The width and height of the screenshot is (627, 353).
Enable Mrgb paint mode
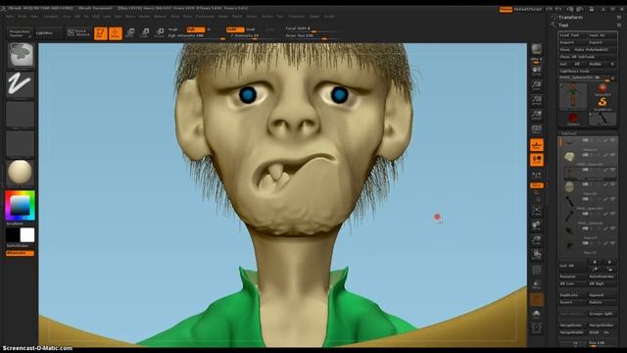pyautogui.click(x=173, y=29)
